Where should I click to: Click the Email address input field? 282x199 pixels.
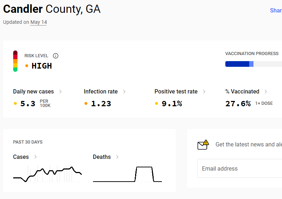239,168
